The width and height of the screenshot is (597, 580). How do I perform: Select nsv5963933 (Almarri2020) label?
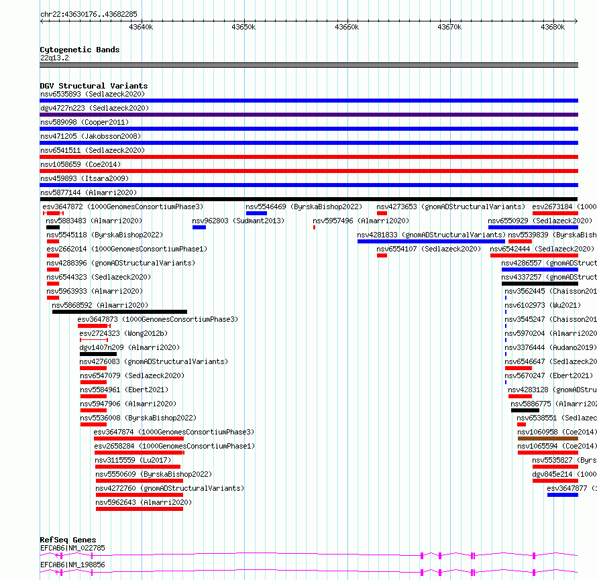coord(95,291)
